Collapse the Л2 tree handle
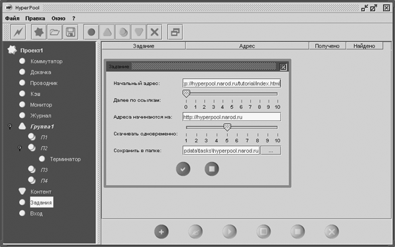The image size is (395, 247). [x=20, y=148]
